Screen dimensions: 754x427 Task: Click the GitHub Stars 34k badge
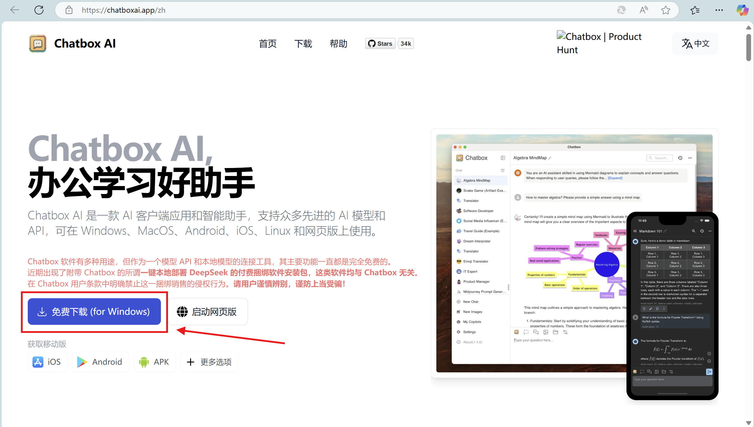(x=389, y=44)
